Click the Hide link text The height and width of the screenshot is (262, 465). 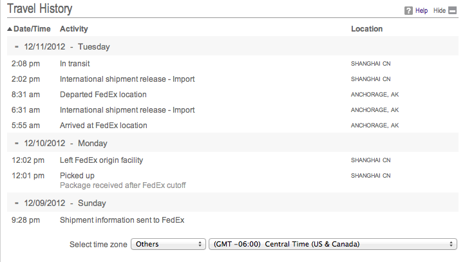(x=440, y=11)
